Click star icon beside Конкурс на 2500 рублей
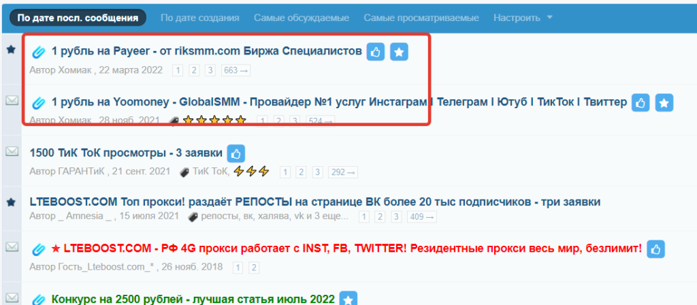This screenshot has width=697, height=305. click(x=348, y=300)
